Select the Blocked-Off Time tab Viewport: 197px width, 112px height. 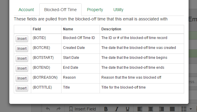(61, 10)
